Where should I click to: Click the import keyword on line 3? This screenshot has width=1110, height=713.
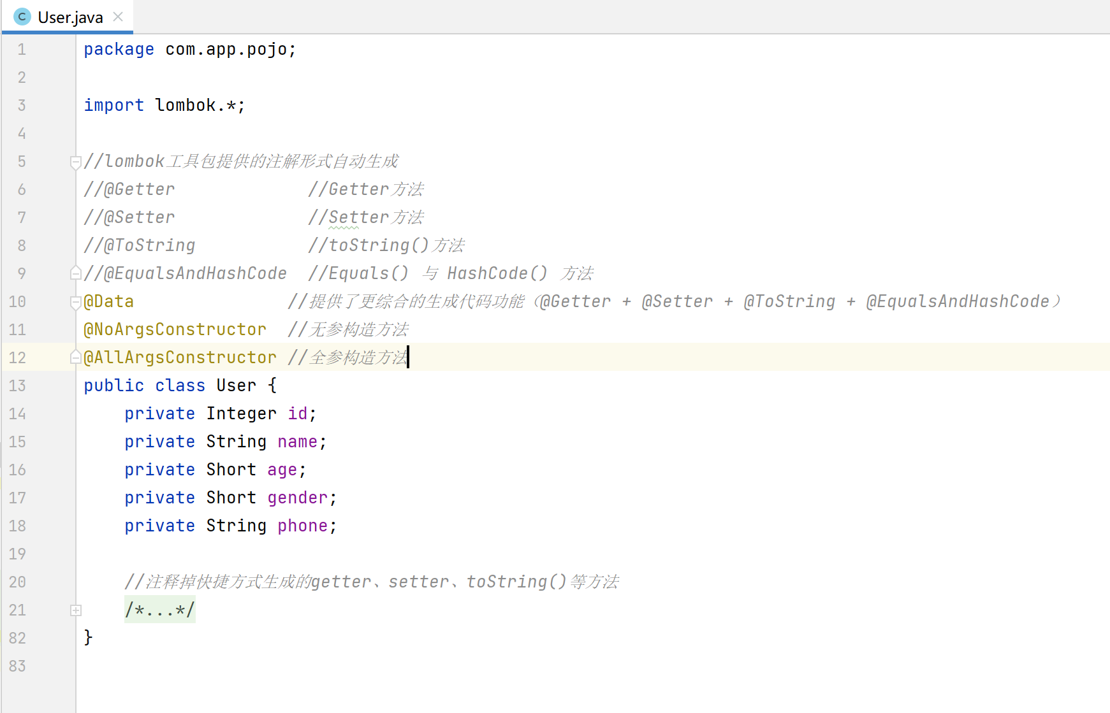pos(113,105)
